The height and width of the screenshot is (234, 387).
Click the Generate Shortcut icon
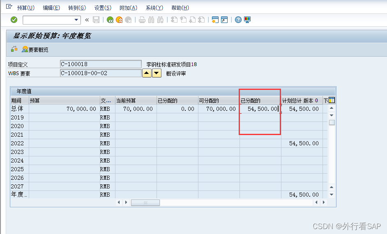coord(224,20)
